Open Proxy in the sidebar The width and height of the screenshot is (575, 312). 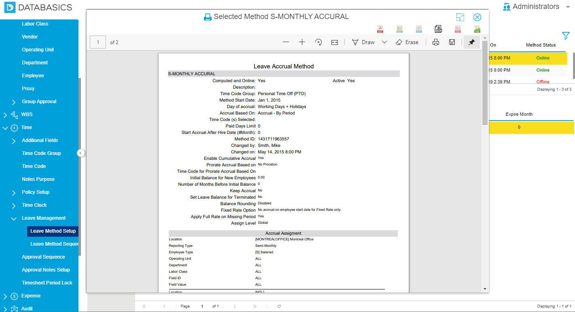[x=28, y=89]
